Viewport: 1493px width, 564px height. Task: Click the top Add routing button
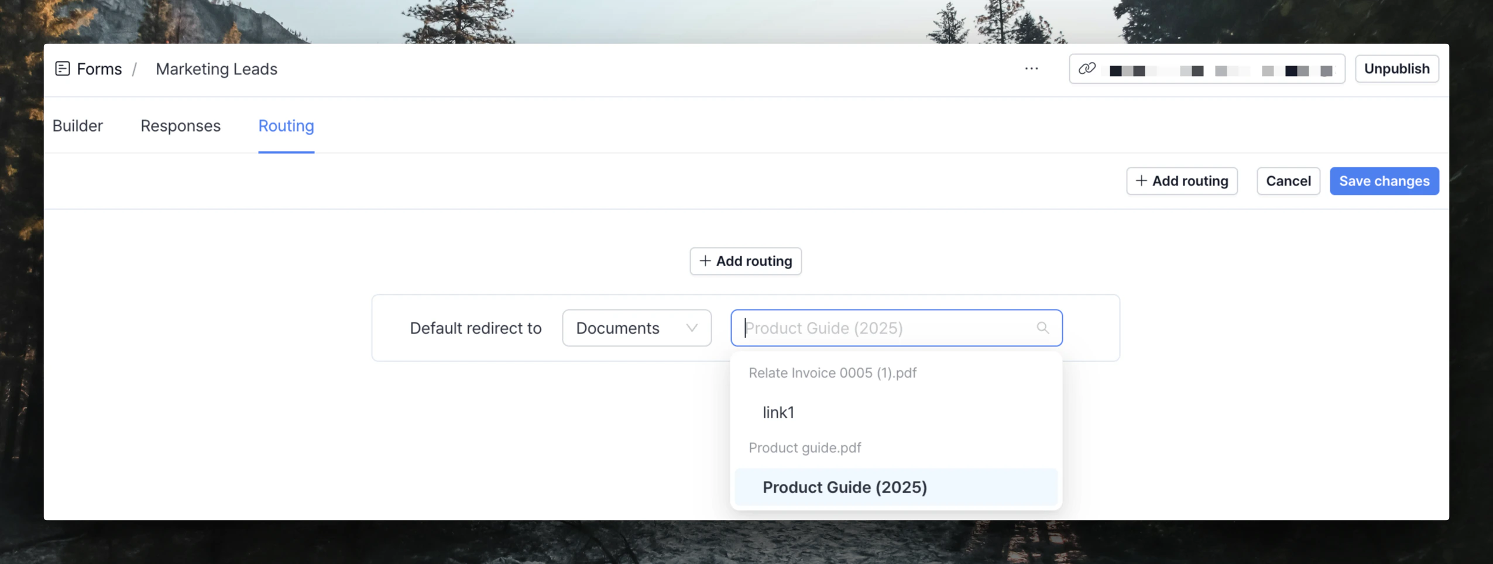[x=1182, y=181]
